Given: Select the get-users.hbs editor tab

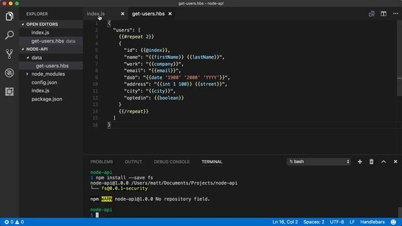Looking at the screenshot, I should (148, 14).
